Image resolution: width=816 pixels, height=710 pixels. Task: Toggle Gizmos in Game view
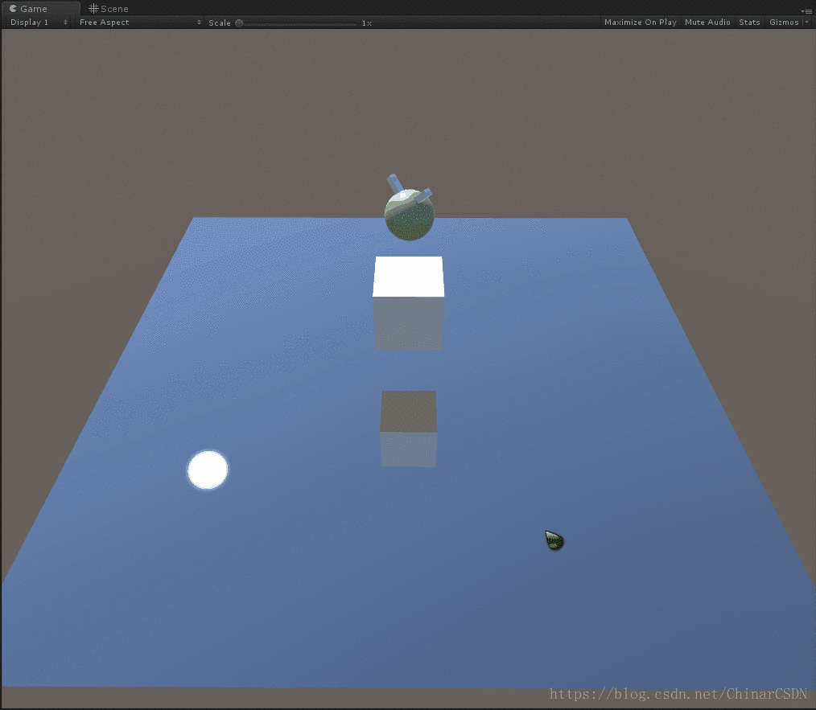[x=784, y=23]
